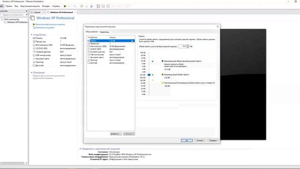300x169 pixels.
Task: Click Процессор icon in main devices list
Action: pos(34,42)
